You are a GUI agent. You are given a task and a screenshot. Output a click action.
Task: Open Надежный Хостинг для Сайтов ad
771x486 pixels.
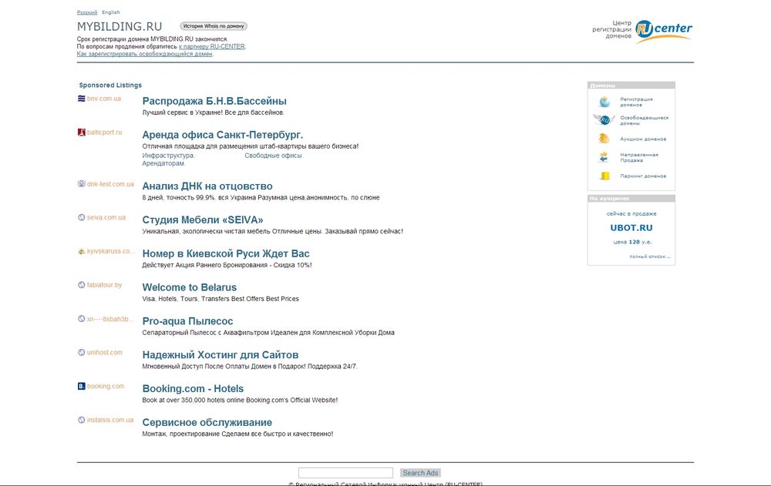221,355
